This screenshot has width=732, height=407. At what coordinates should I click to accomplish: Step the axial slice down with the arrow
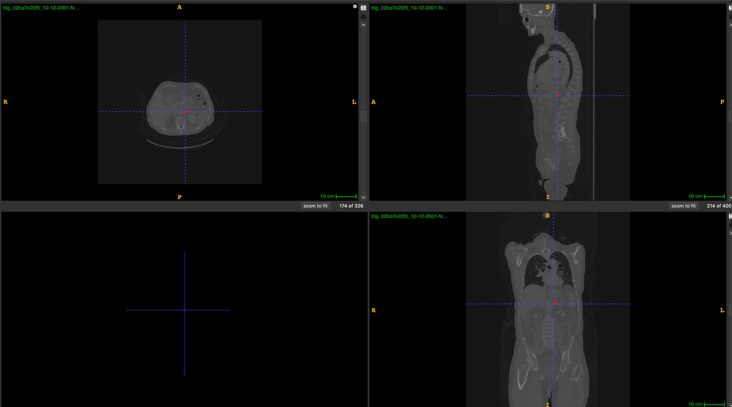[x=364, y=197]
